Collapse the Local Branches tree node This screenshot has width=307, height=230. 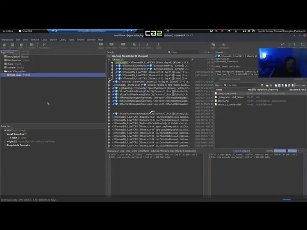click(x=2, y=134)
